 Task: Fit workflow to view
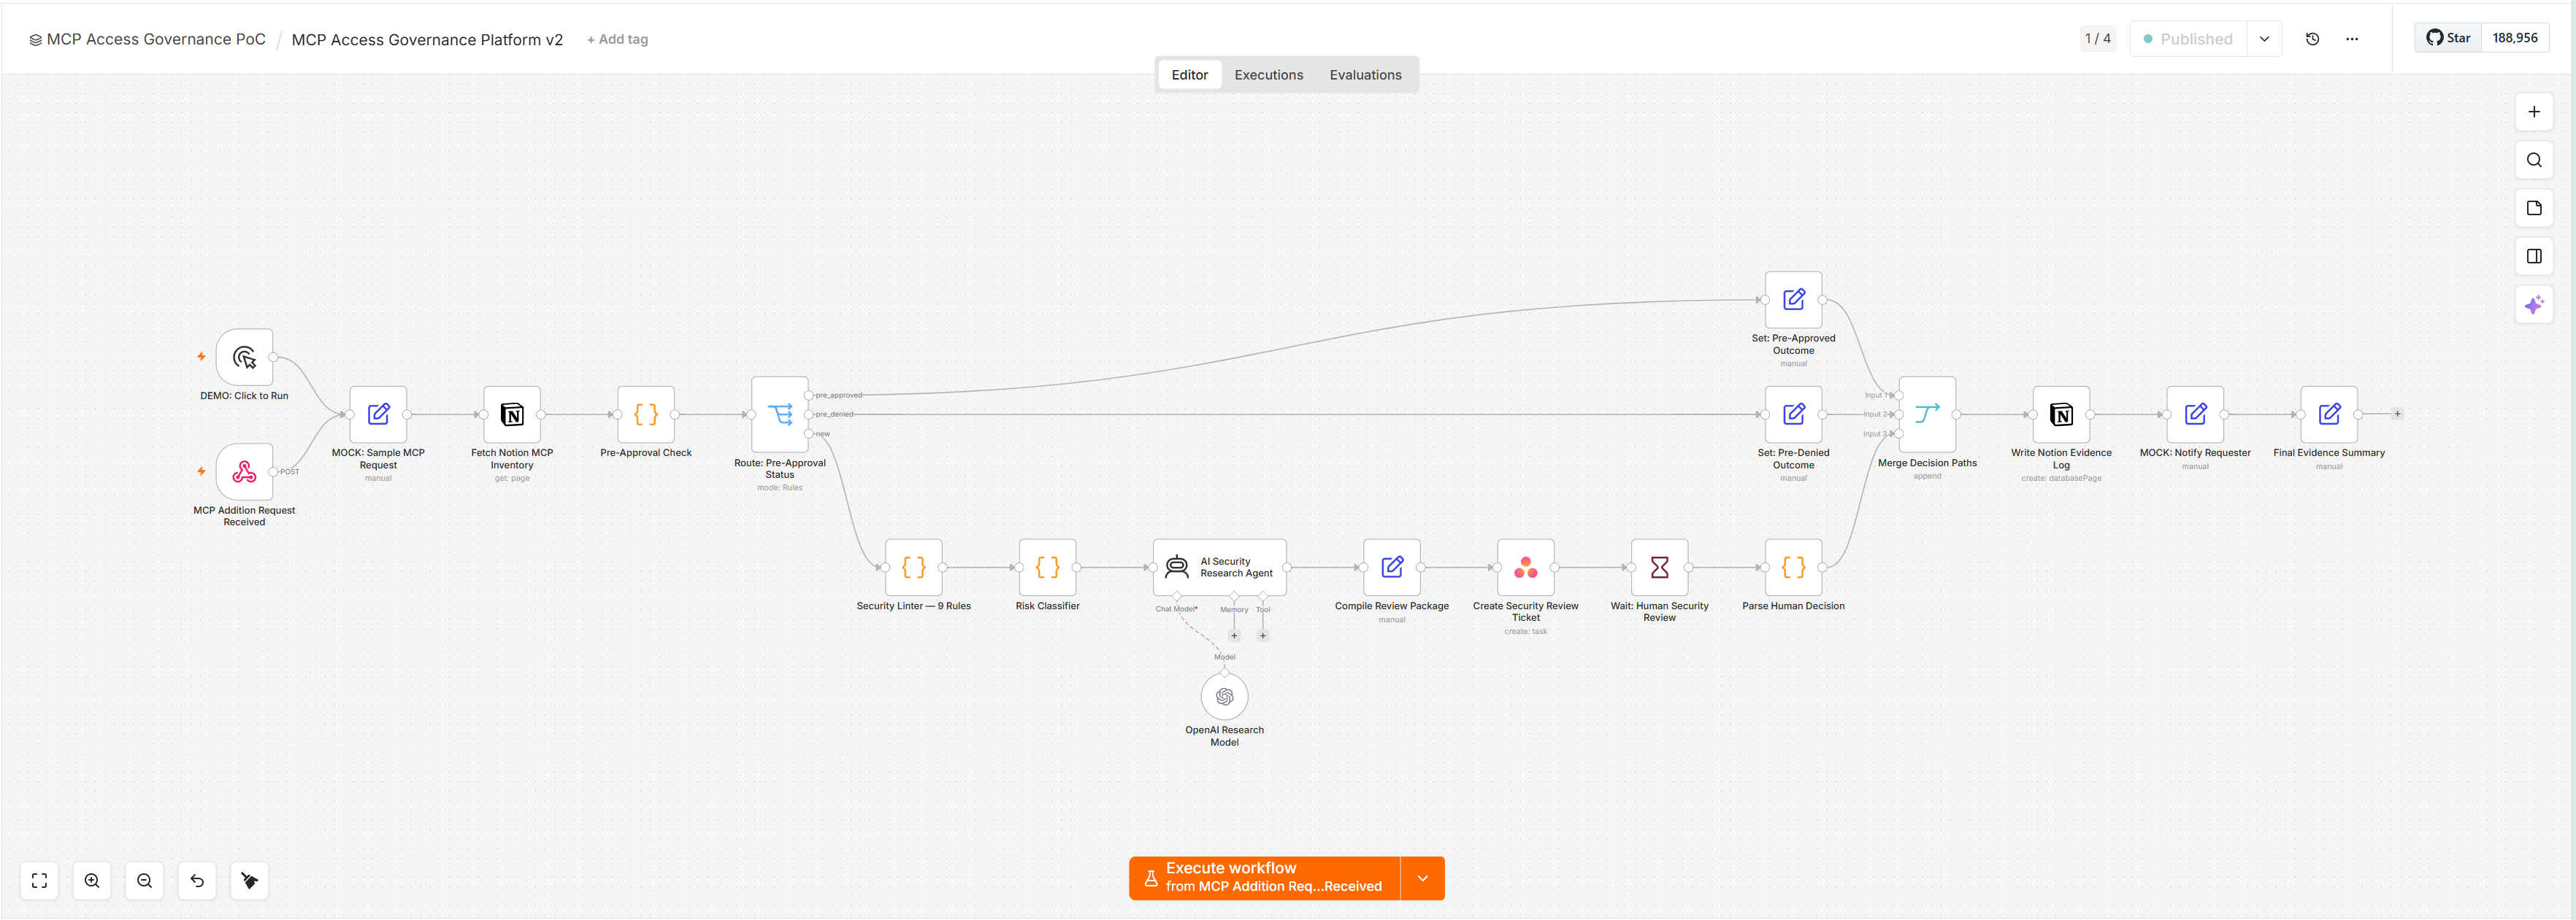39,880
